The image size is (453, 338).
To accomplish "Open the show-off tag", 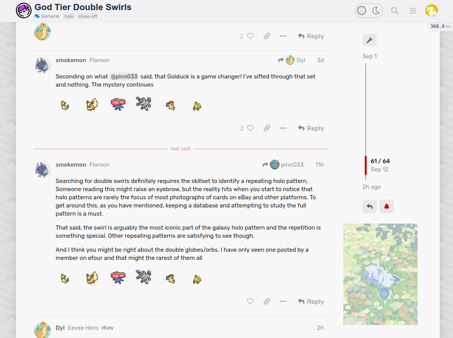I will (x=87, y=16).
